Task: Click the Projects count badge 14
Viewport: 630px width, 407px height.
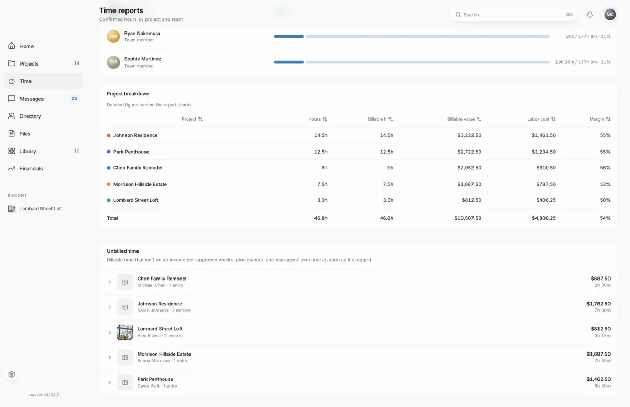Action: pos(77,63)
